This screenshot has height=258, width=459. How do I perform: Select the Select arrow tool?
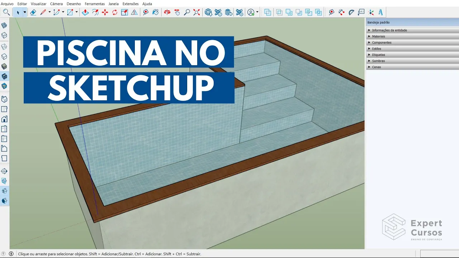click(18, 12)
